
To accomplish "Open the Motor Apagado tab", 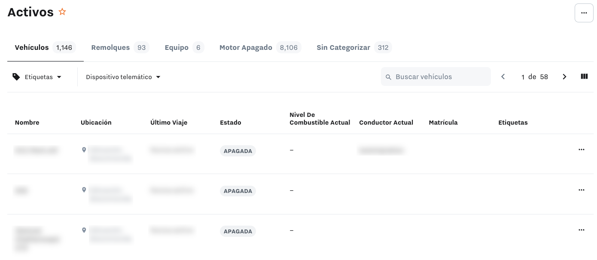I will pyautogui.click(x=260, y=48).
